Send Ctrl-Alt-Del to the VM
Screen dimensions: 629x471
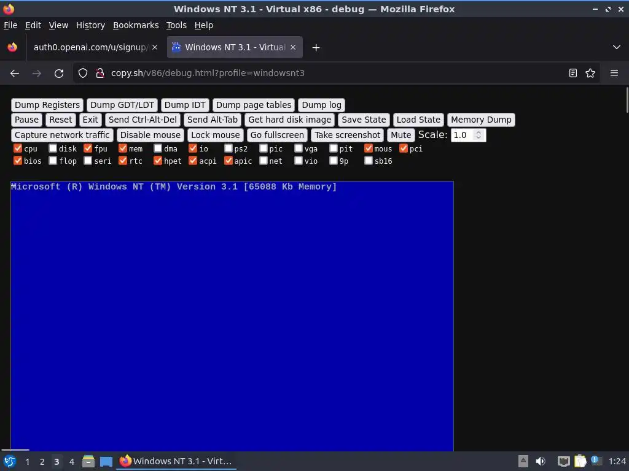pyautogui.click(x=143, y=120)
